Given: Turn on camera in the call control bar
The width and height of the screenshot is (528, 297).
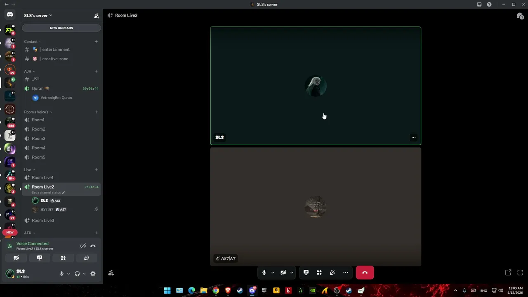Looking at the screenshot, I should tap(283, 273).
